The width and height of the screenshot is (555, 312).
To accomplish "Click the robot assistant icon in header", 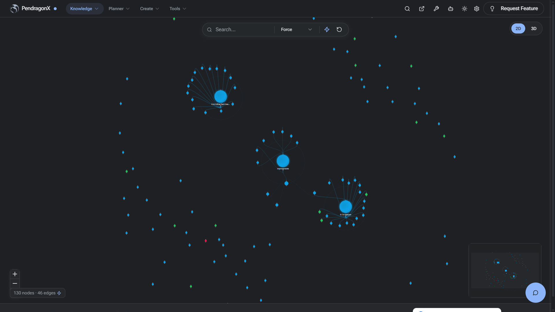I will pyautogui.click(x=450, y=9).
